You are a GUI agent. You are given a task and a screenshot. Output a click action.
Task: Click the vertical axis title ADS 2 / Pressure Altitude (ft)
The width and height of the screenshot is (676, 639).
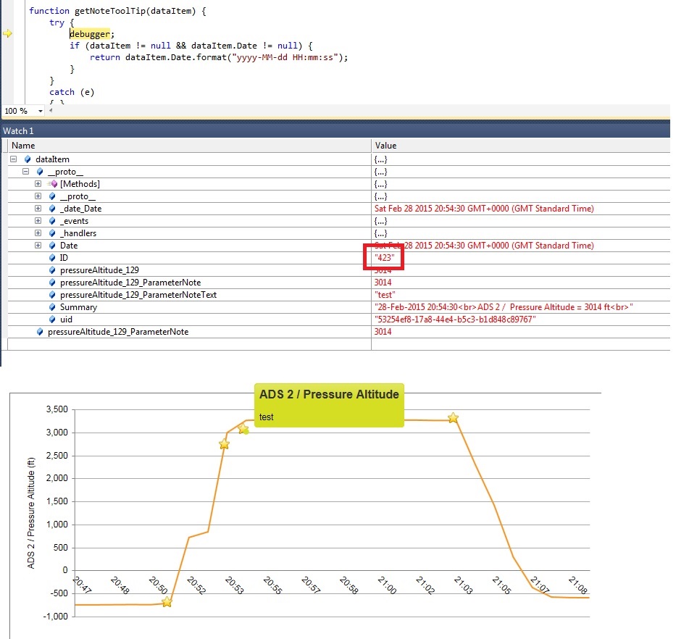pos(31,513)
